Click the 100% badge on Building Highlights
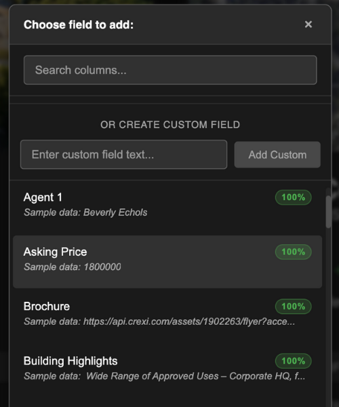The width and height of the screenshot is (339, 407). (x=293, y=361)
